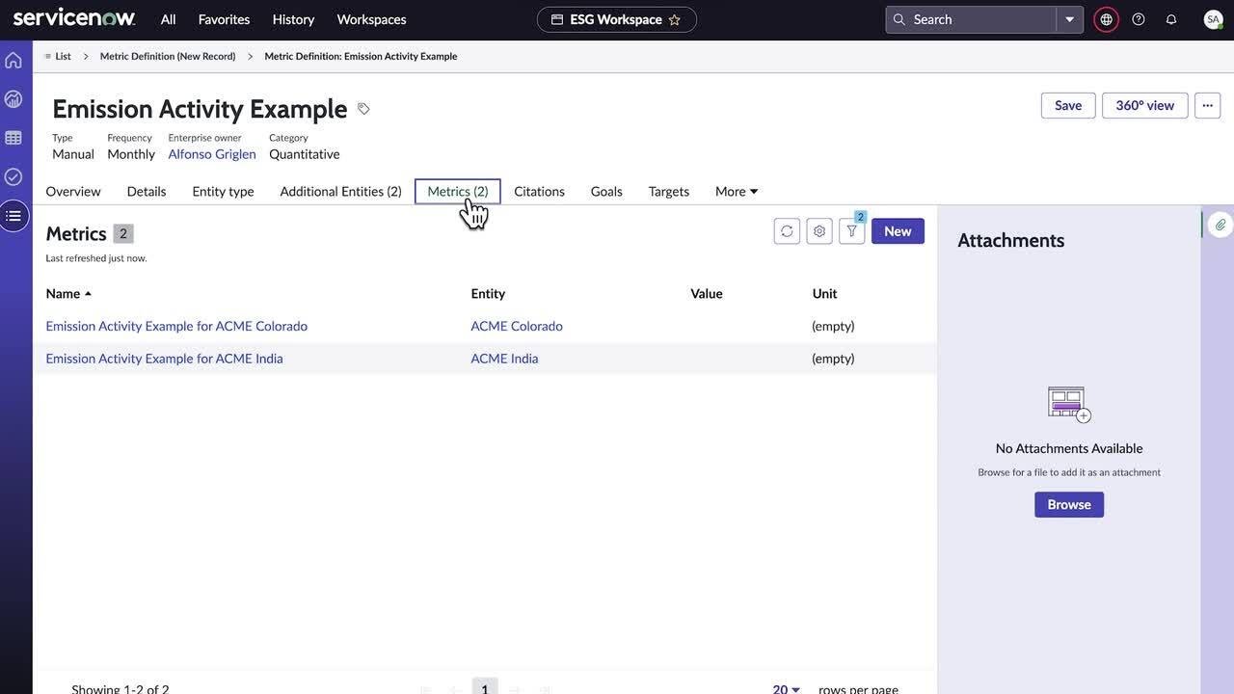Click the Unit column header
This screenshot has height=694, width=1234.
(824, 293)
